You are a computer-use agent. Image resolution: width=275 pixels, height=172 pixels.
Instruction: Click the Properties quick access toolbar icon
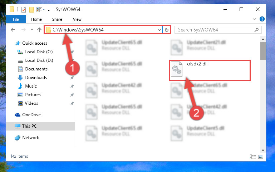[x=24, y=9]
